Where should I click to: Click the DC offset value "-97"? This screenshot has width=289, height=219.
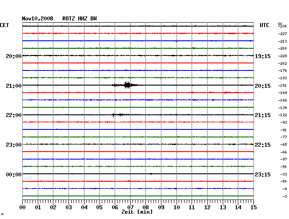284,159
